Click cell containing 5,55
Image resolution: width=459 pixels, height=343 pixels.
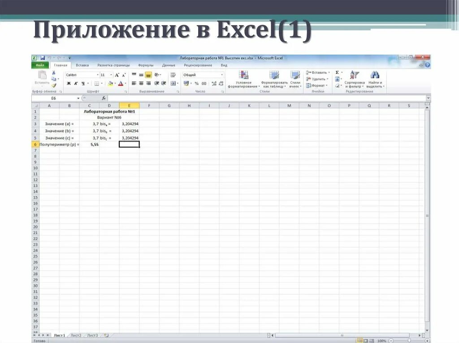89,144
